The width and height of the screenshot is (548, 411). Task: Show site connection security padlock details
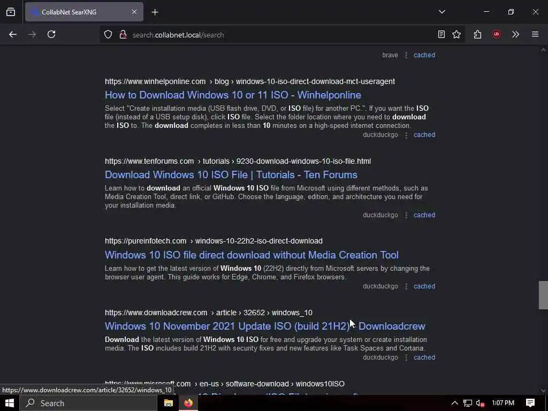coord(123,35)
